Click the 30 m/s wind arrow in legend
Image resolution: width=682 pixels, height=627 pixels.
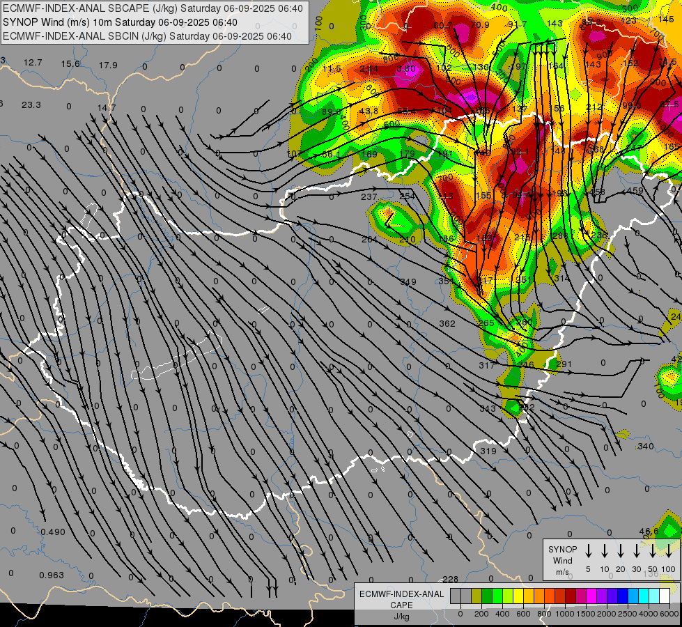coord(636,550)
